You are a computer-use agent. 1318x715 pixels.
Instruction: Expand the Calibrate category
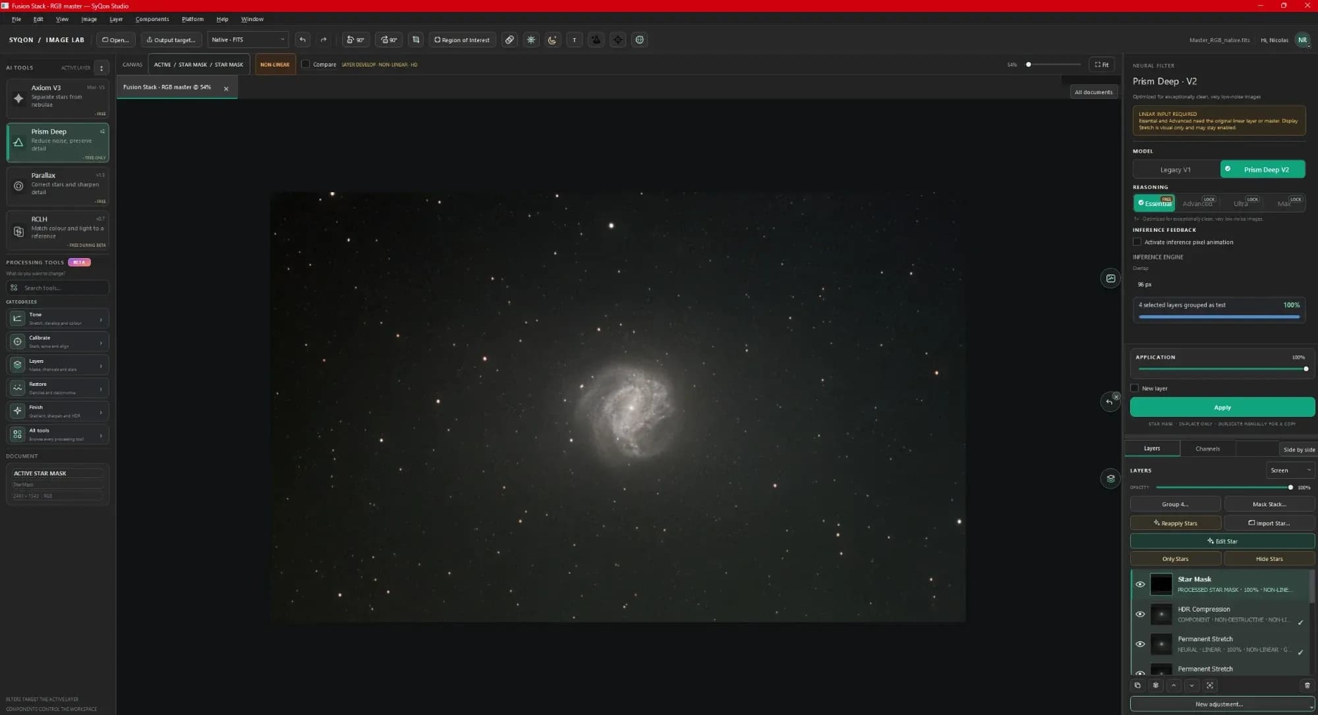tap(57, 342)
